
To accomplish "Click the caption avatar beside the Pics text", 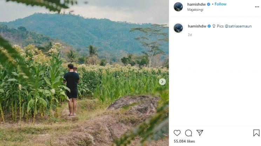I will pyautogui.click(x=178, y=28).
